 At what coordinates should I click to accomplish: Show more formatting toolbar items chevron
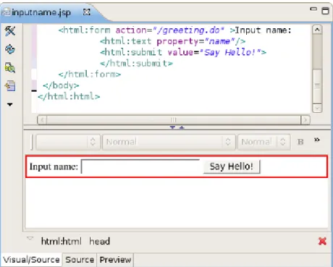click(x=317, y=140)
